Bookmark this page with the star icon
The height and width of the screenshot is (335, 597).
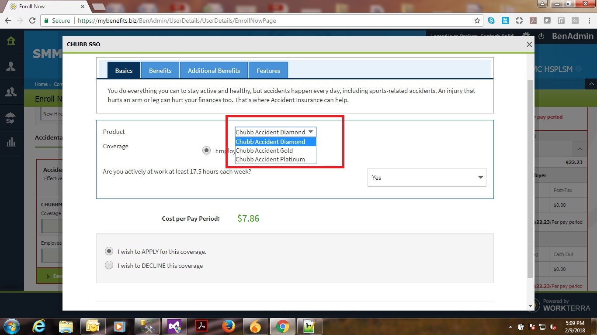[477, 21]
